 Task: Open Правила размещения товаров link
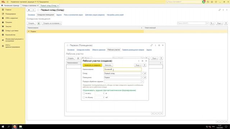coord(133,50)
